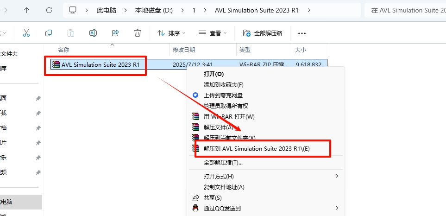Go to 此电脑 breadcrumb
The height and width of the screenshot is (216, 446).
pos(107,10)
